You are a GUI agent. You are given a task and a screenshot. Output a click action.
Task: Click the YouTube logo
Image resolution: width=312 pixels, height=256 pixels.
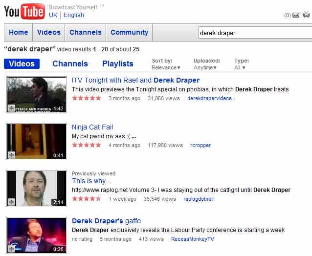click(24, 11)
